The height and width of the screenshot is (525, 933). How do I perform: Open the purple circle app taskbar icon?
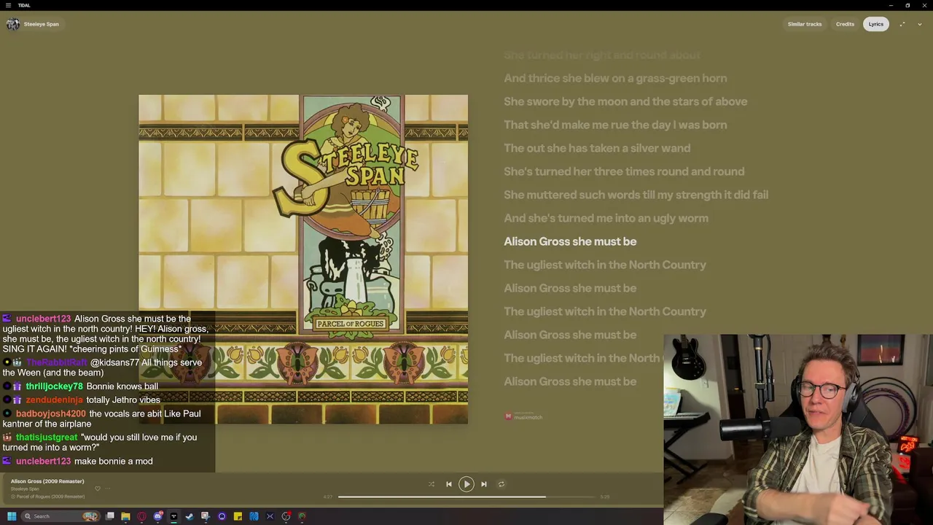(222, 516)
